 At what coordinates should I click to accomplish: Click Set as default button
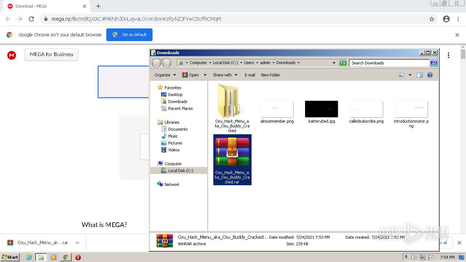129,35
